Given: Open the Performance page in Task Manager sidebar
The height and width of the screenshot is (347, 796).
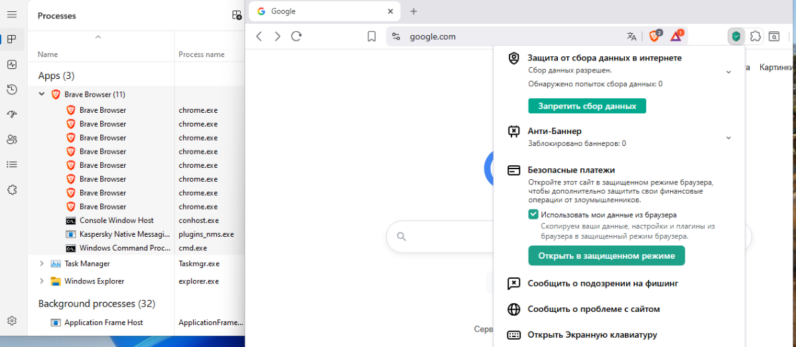Looking at the screenshot, I should (x=11, y=64).
